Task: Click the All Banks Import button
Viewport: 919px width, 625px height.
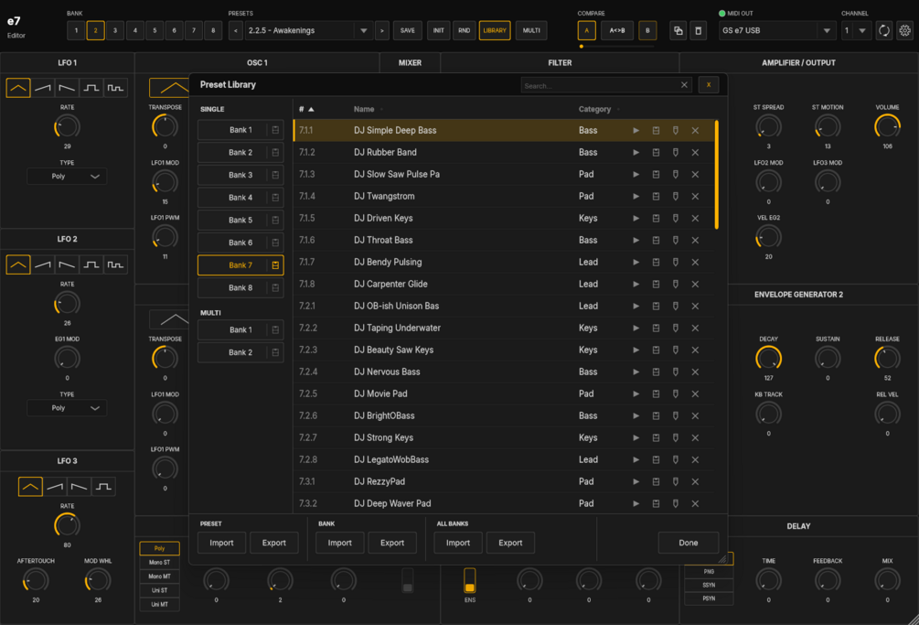Action: pos(458,543)
